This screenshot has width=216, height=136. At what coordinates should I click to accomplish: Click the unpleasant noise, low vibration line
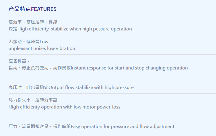point(42,48)
